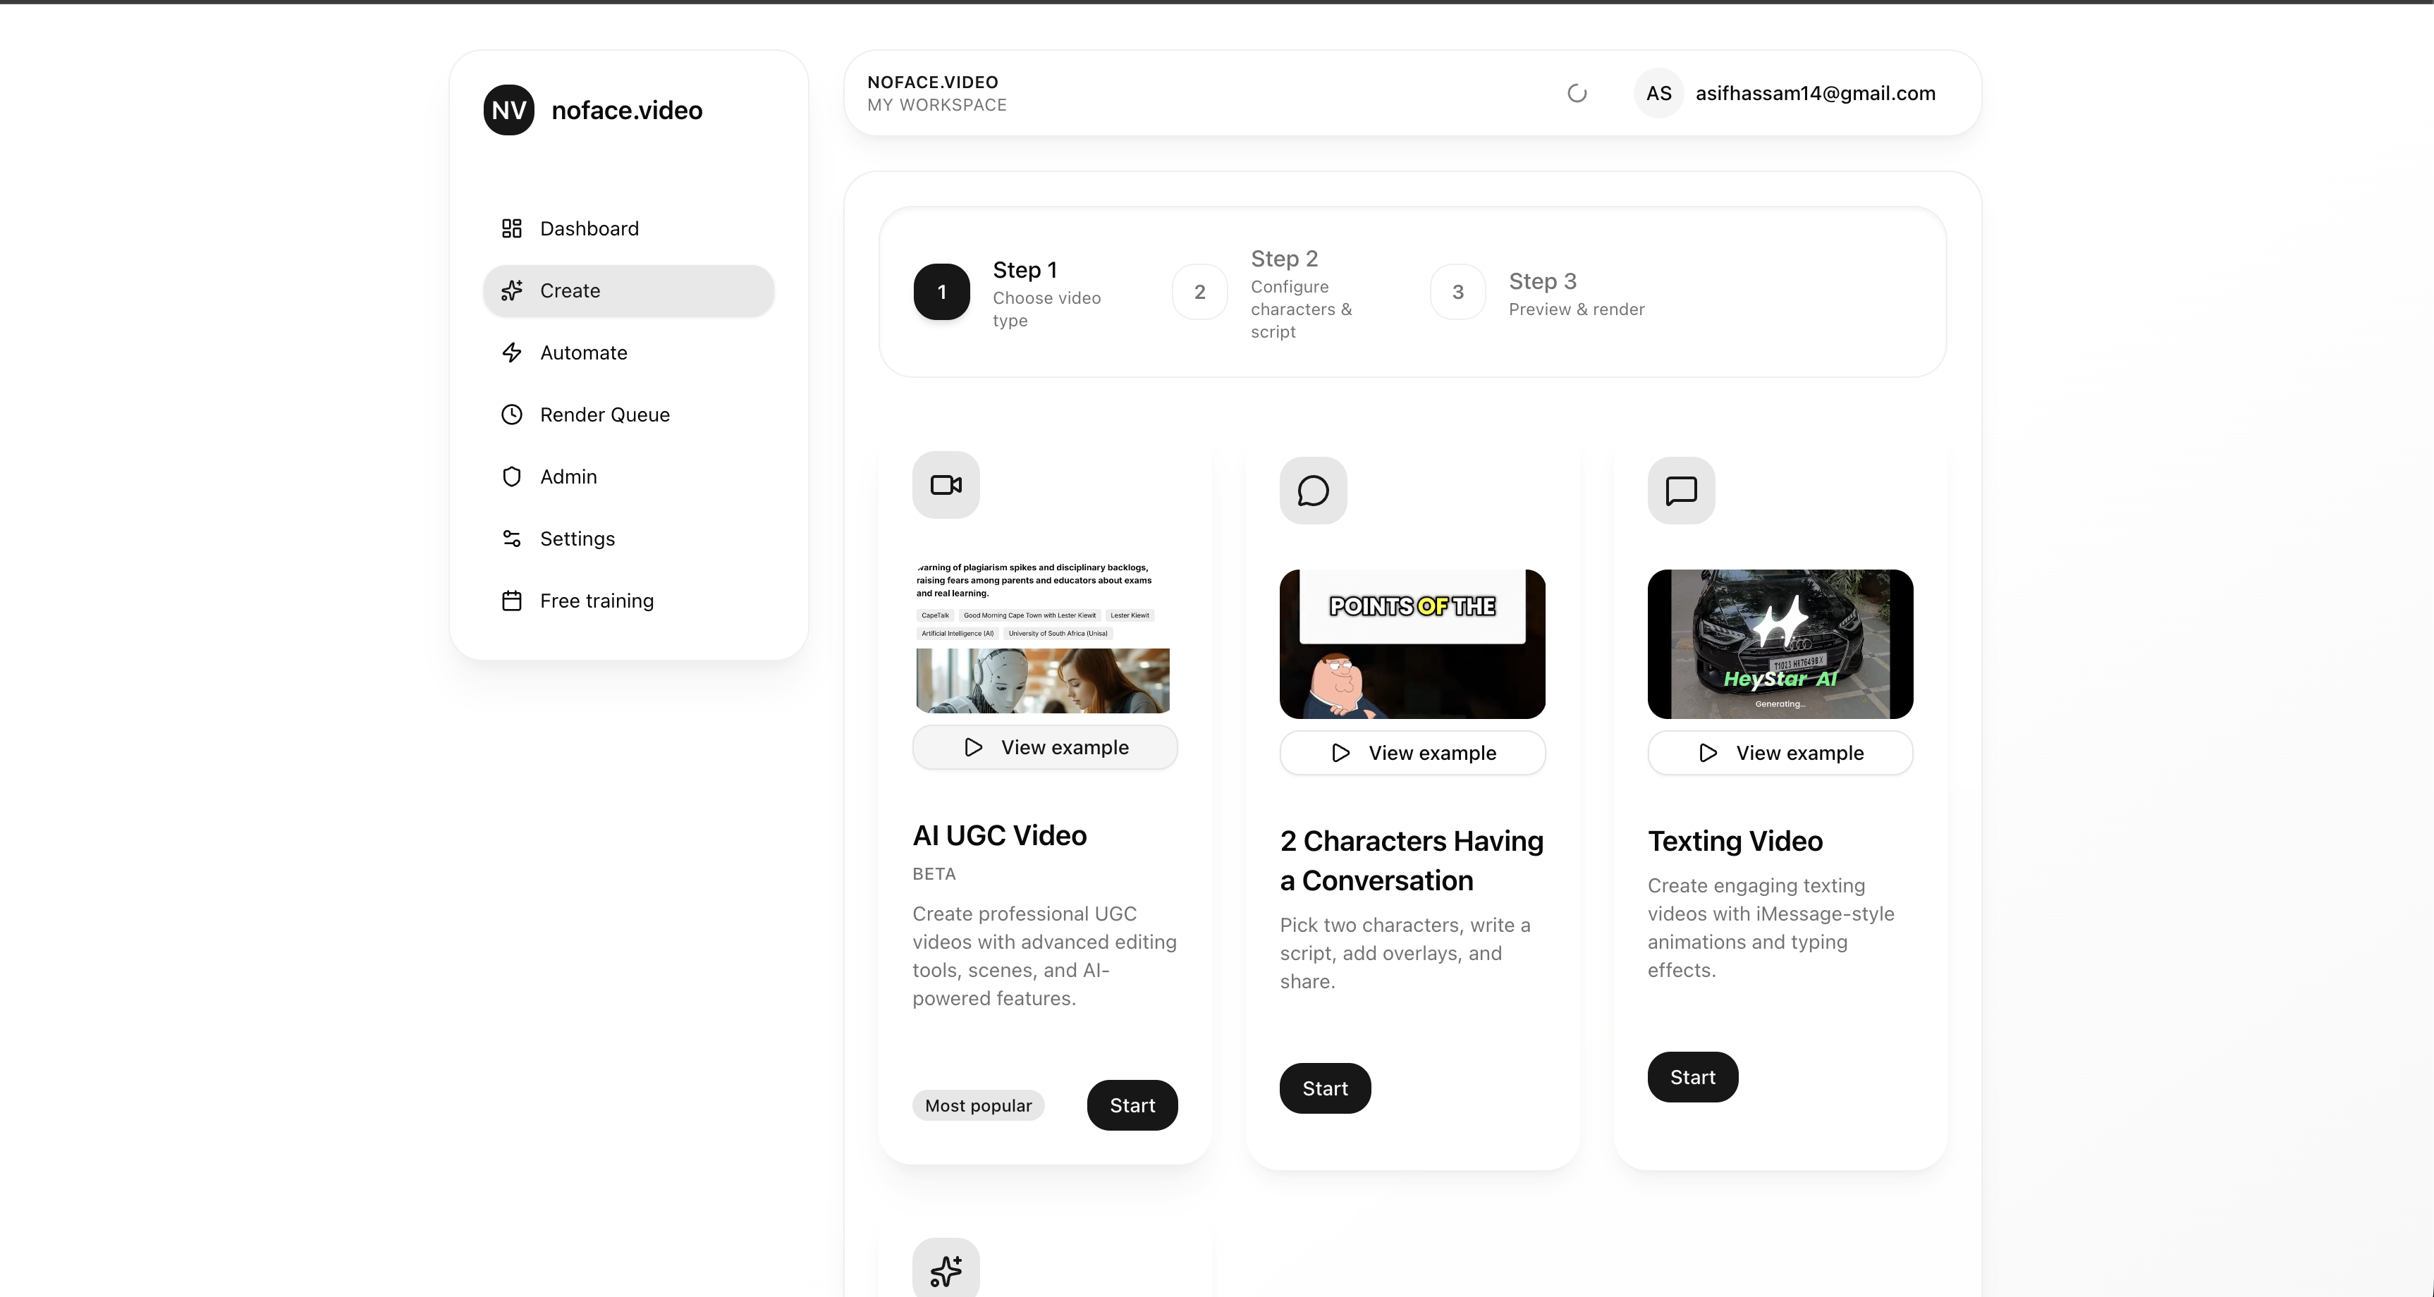The width and height of the screenshot is (2434, 1297).
Task: Click the loading spinner icon in the header
Action: (1576, 94)
